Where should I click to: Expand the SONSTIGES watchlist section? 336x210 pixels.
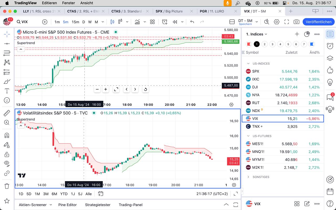point(248,177)
